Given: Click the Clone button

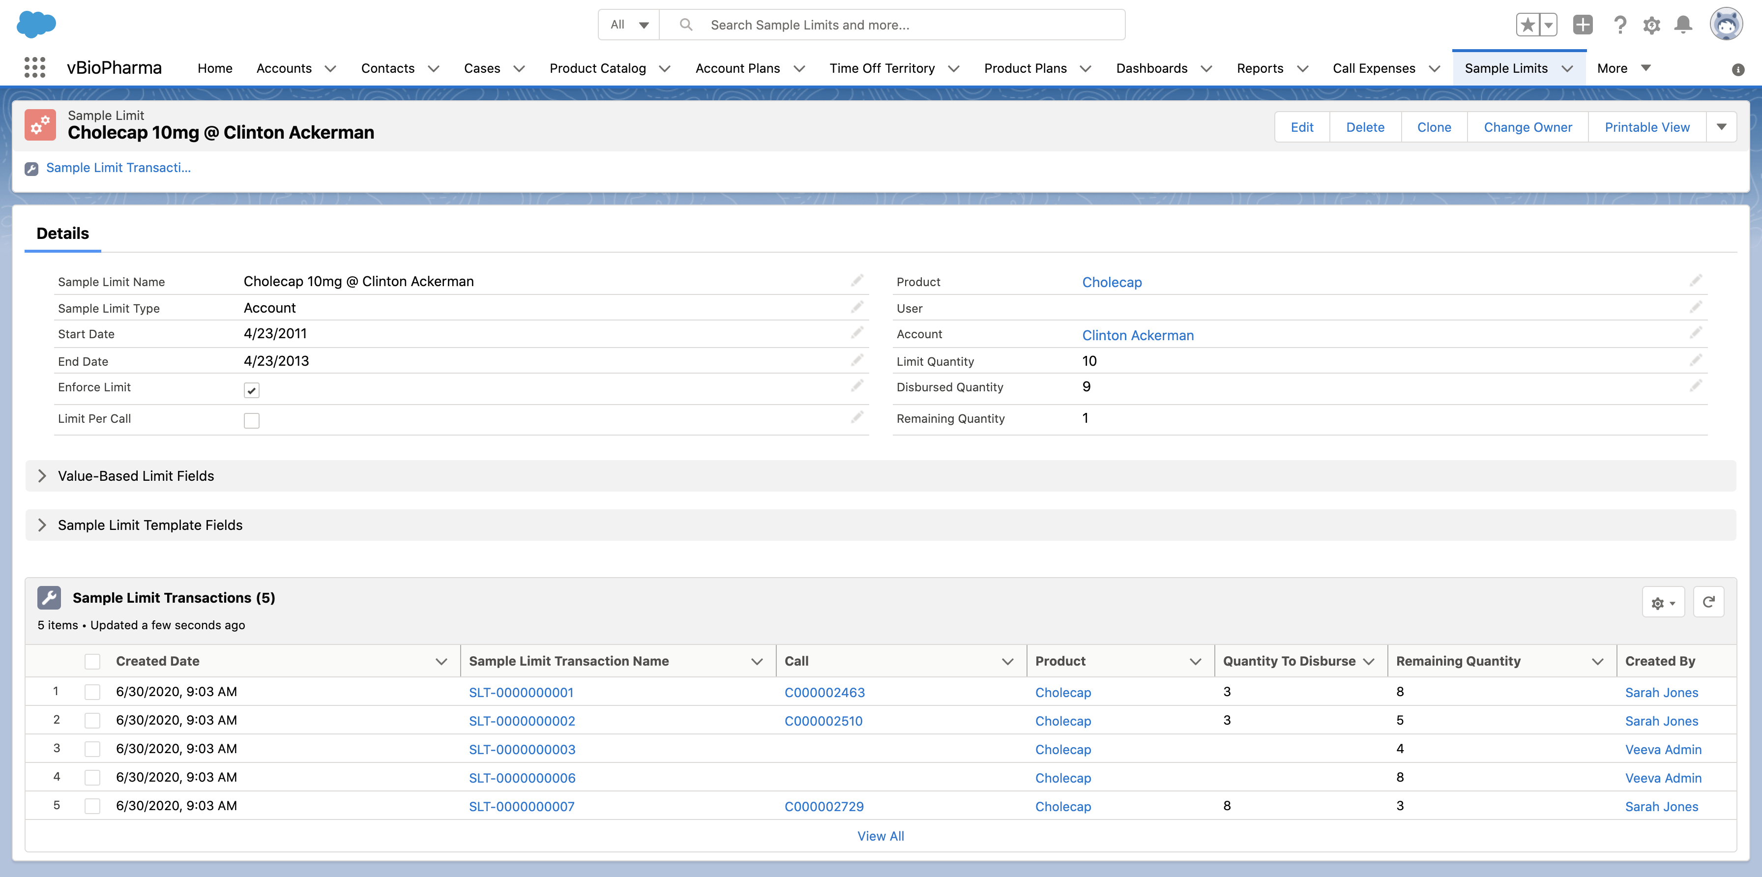Looking at the screenshot, I should point(1434,127).
